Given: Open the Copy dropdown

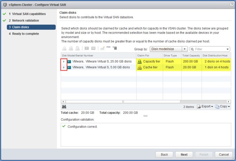Looking at the screenshot, I should click(x=223, y=106).
